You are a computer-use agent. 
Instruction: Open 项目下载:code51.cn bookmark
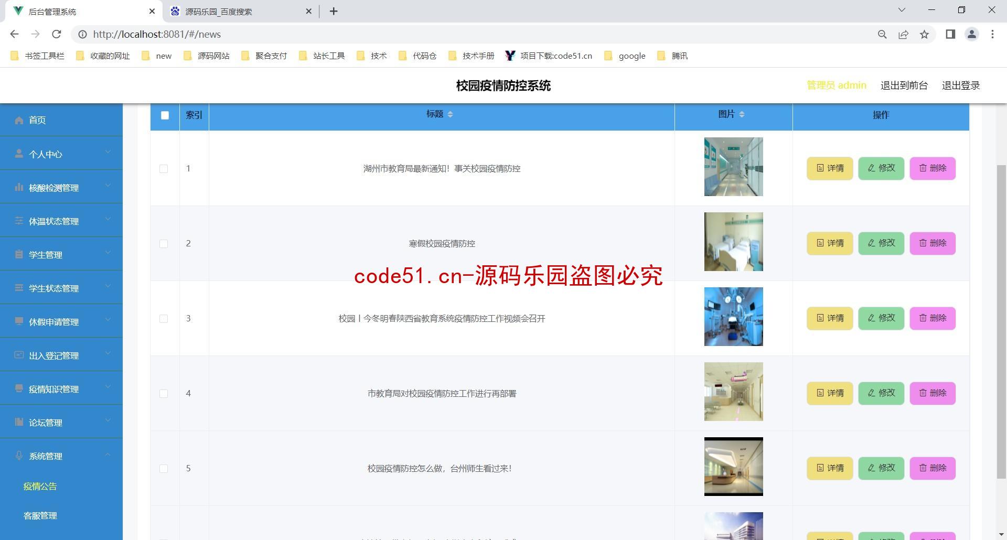pos(549,56)
